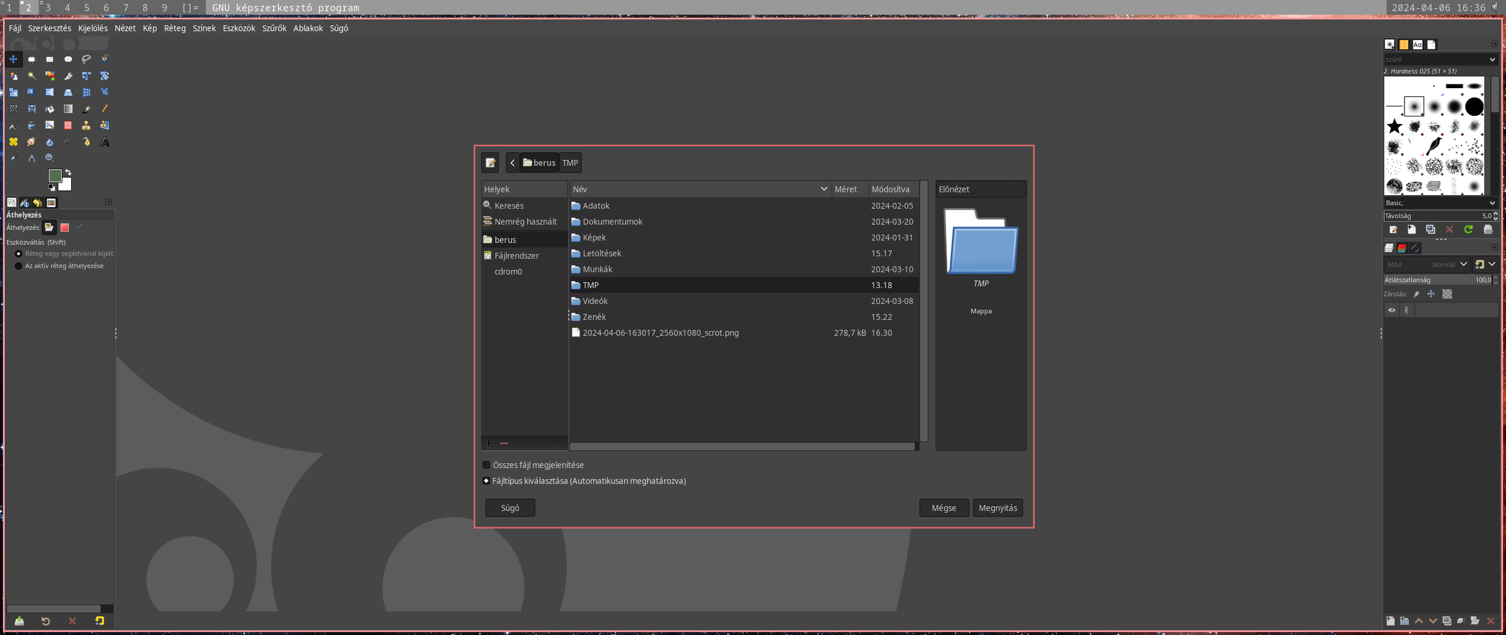
Task: Click the type-location pencil icon in dialog
Action: coord(491,163)
